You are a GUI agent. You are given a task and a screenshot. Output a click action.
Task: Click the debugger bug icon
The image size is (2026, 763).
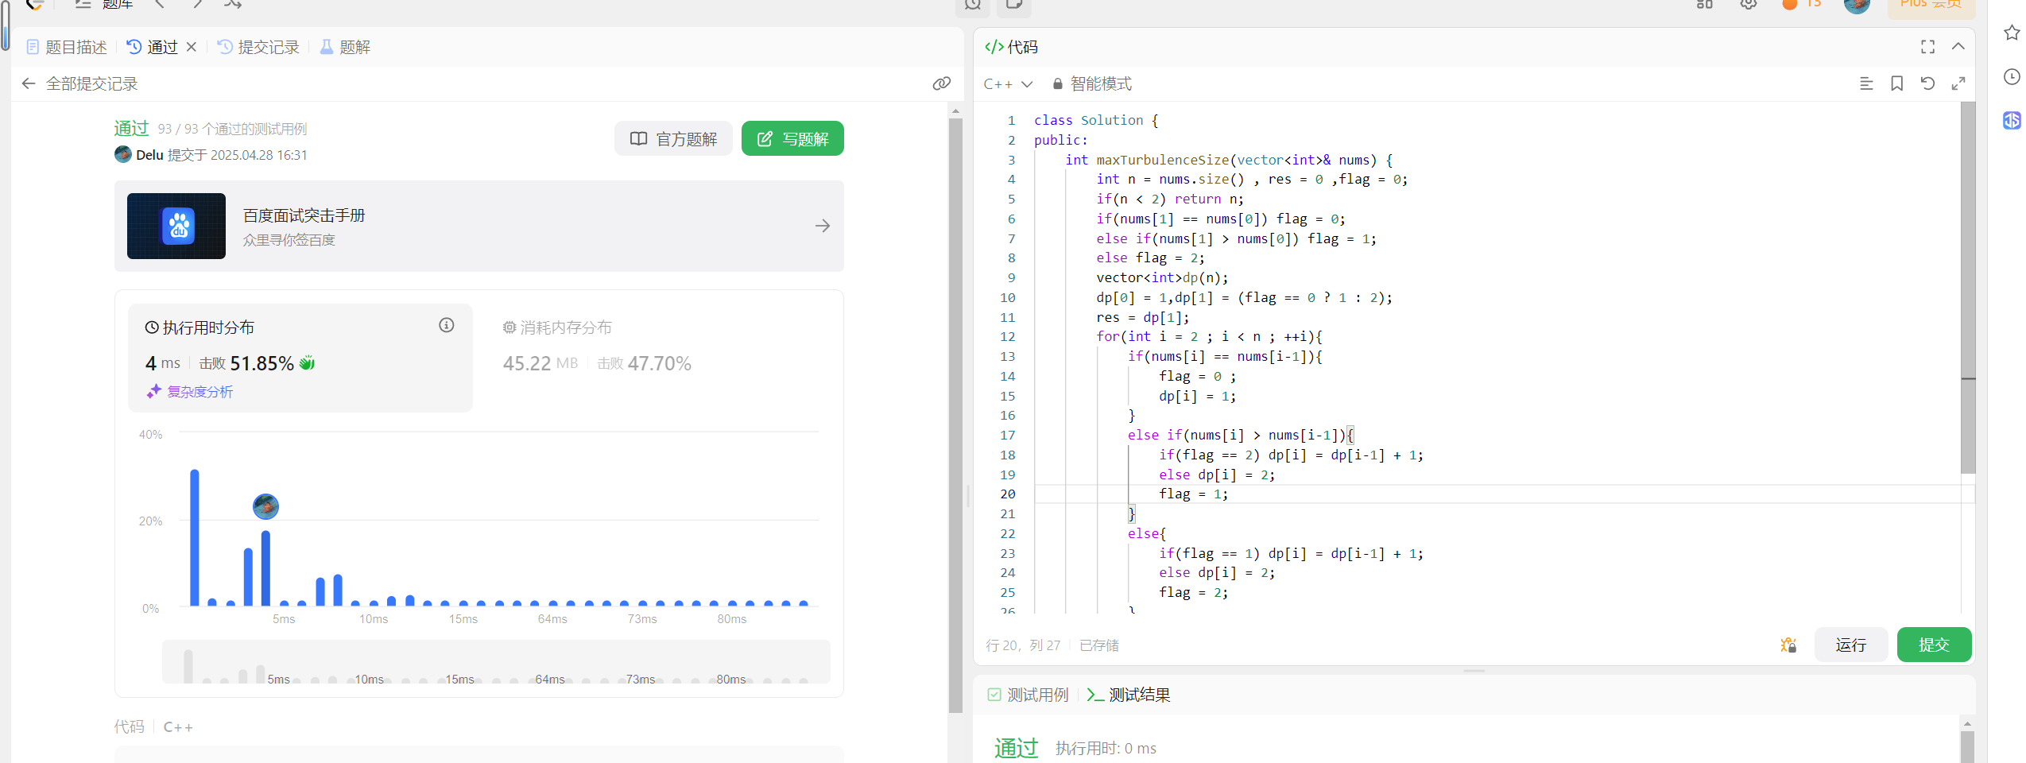click(1788, 645)
